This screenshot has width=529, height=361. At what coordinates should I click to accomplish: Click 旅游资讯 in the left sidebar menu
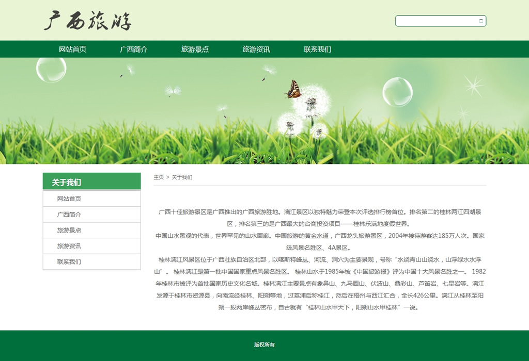pyautogui.click(x=69, y=246)
